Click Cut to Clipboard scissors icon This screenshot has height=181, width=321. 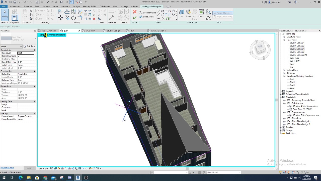coord(31,11)
